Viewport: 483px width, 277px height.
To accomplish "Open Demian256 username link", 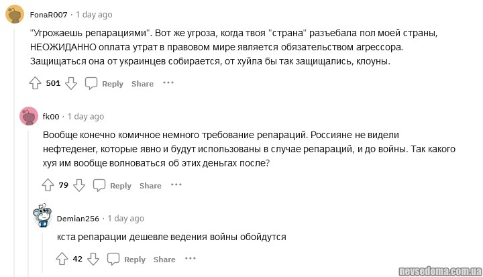I will coord(78,219).
